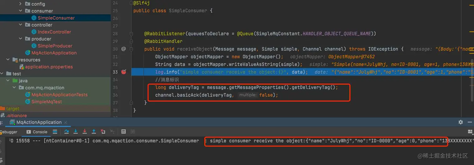Click the Drop Frame icon
Viewport: 474px width, 165px height.
point(103,132)
